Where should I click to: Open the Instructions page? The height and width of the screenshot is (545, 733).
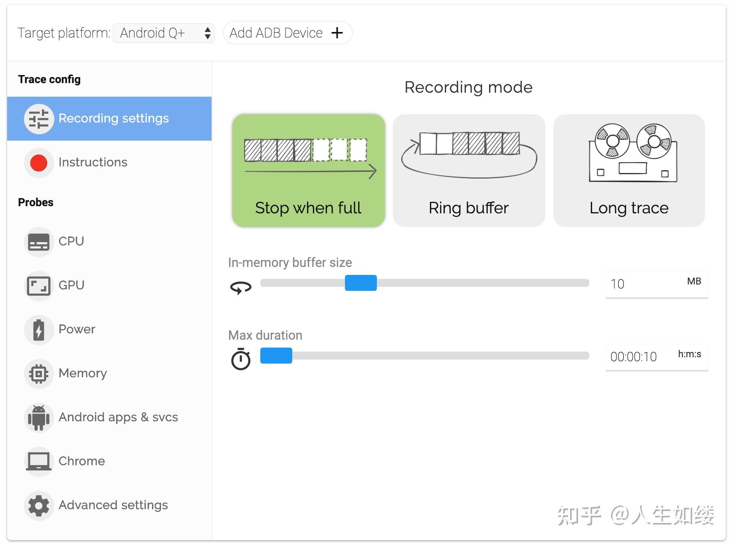coord(93,162)
